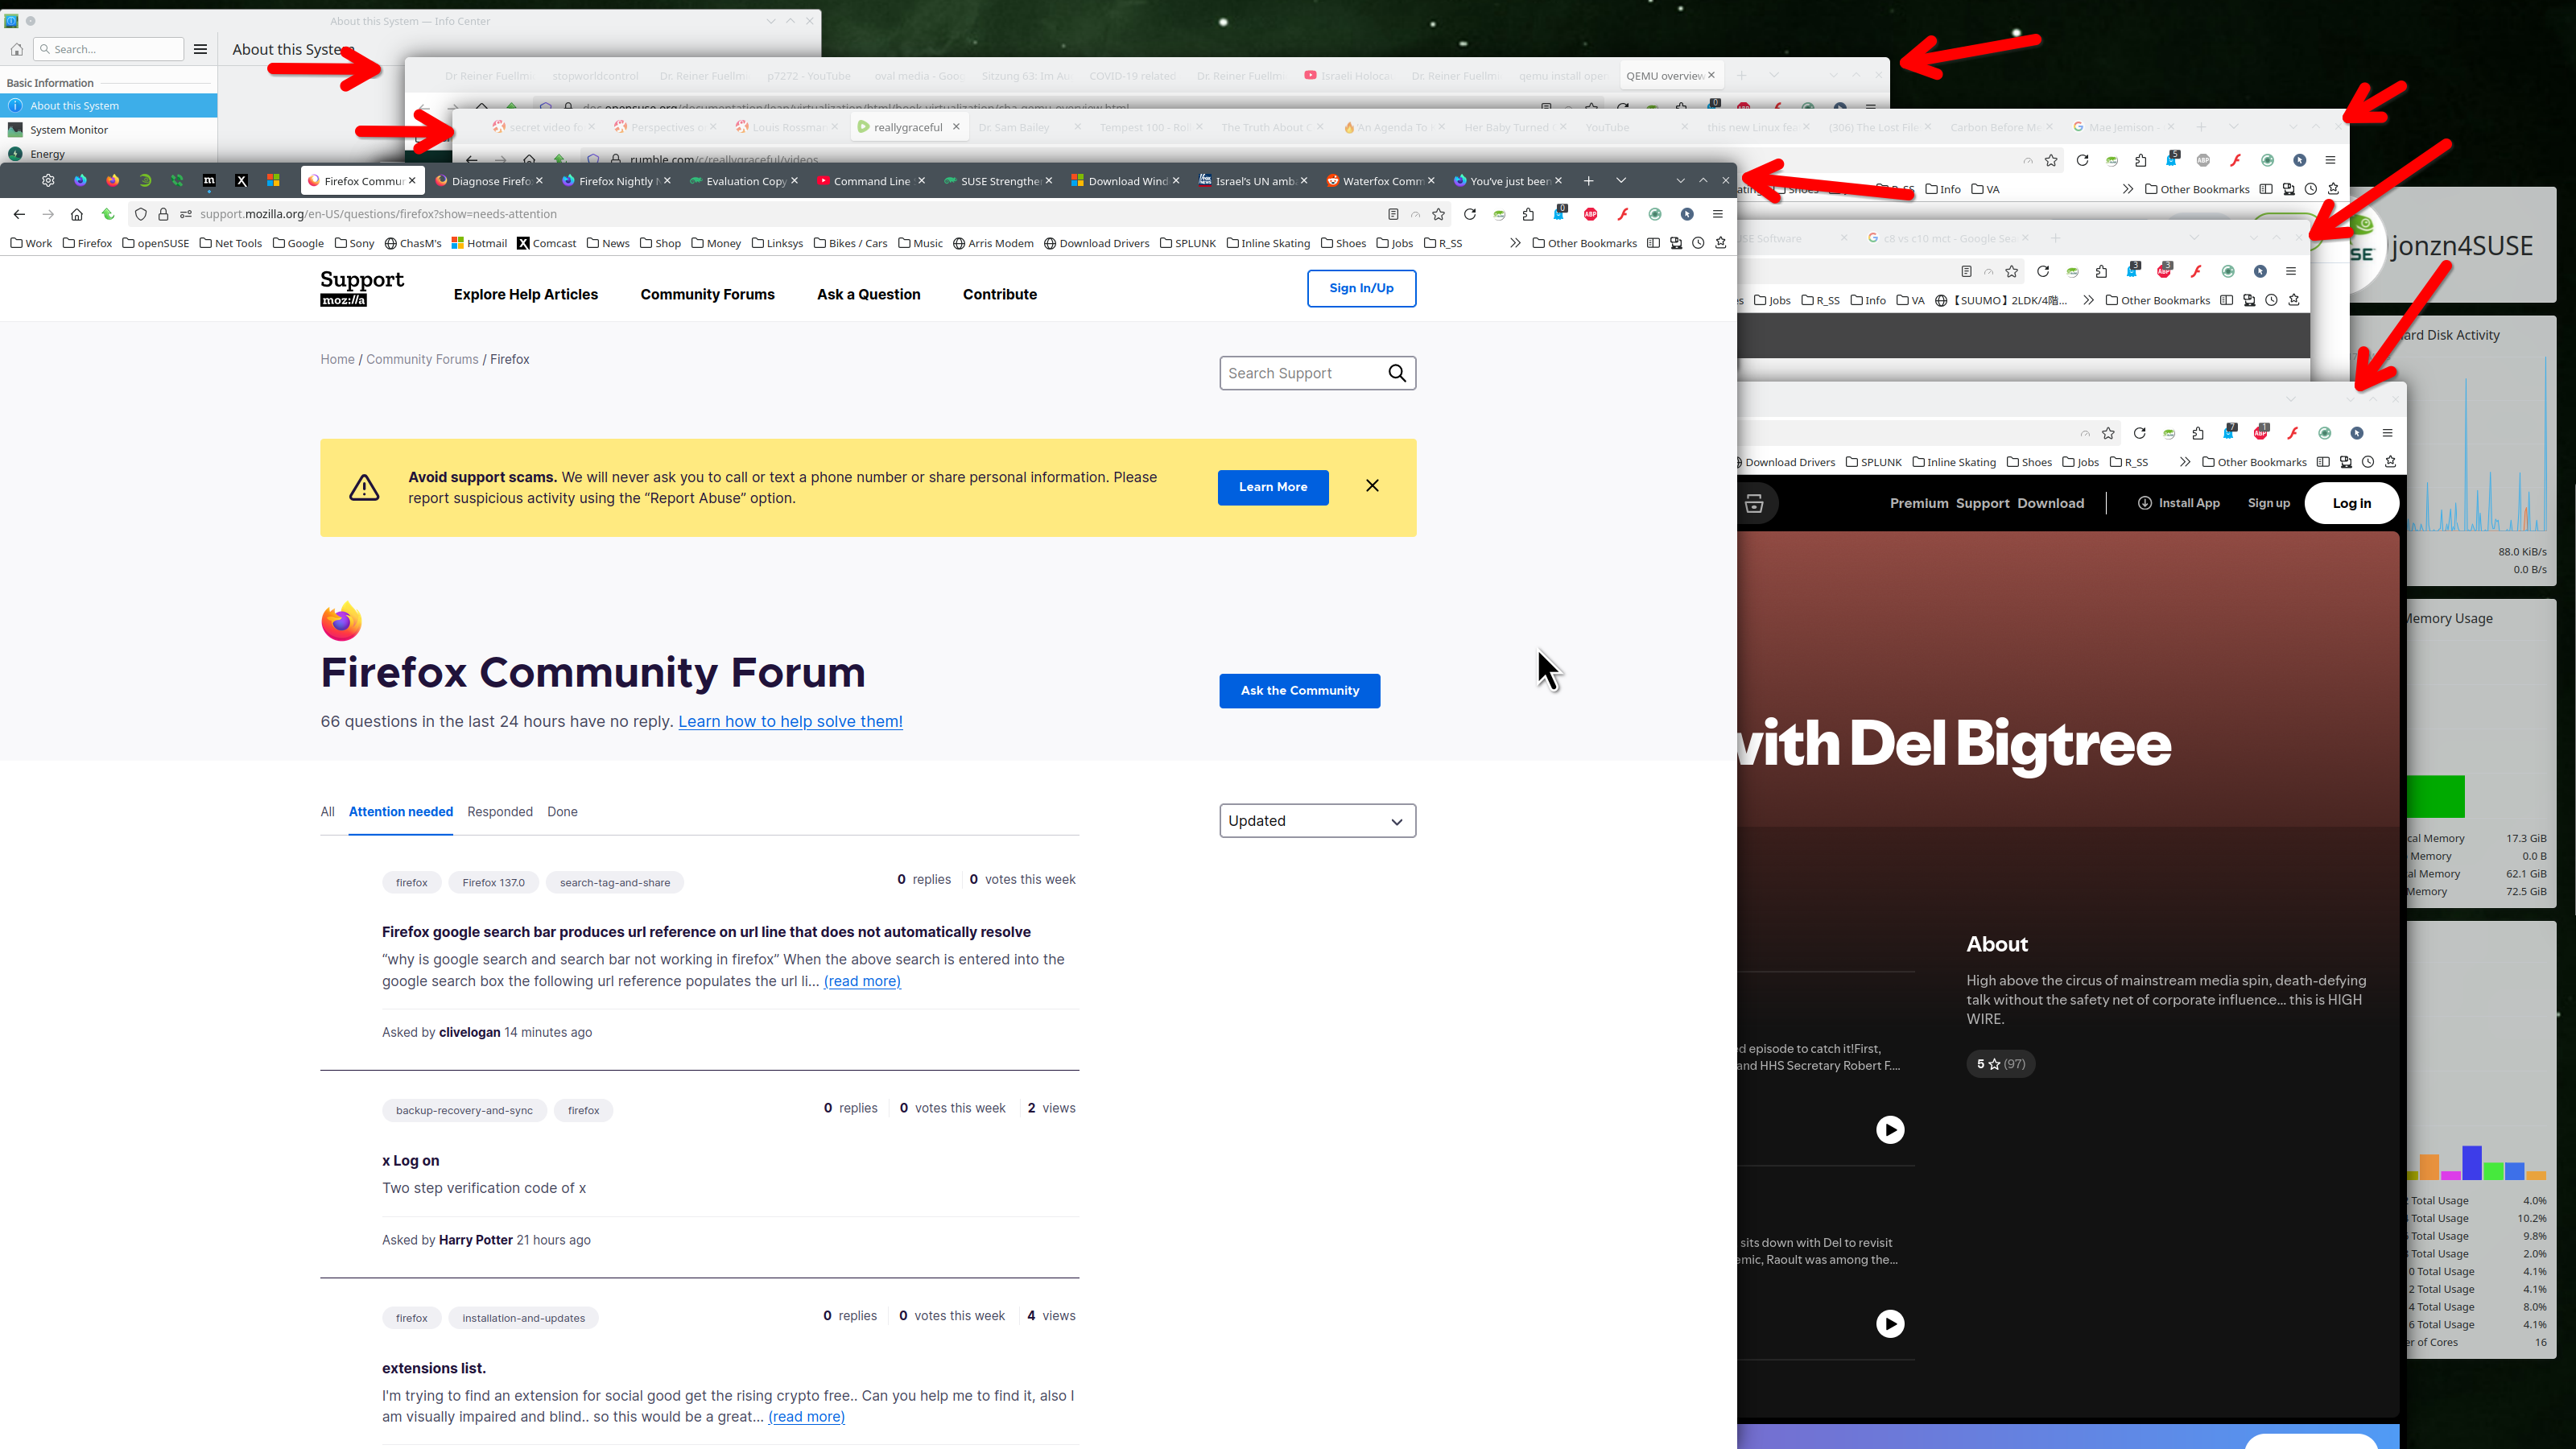Open the Work bookmarks folder
The width and height of the screenshot is (2576, 1449).
point(31,243)
